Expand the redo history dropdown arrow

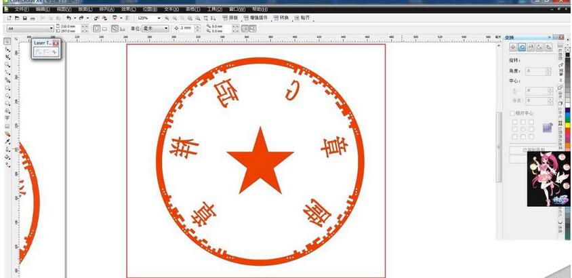tap(87, 18)
